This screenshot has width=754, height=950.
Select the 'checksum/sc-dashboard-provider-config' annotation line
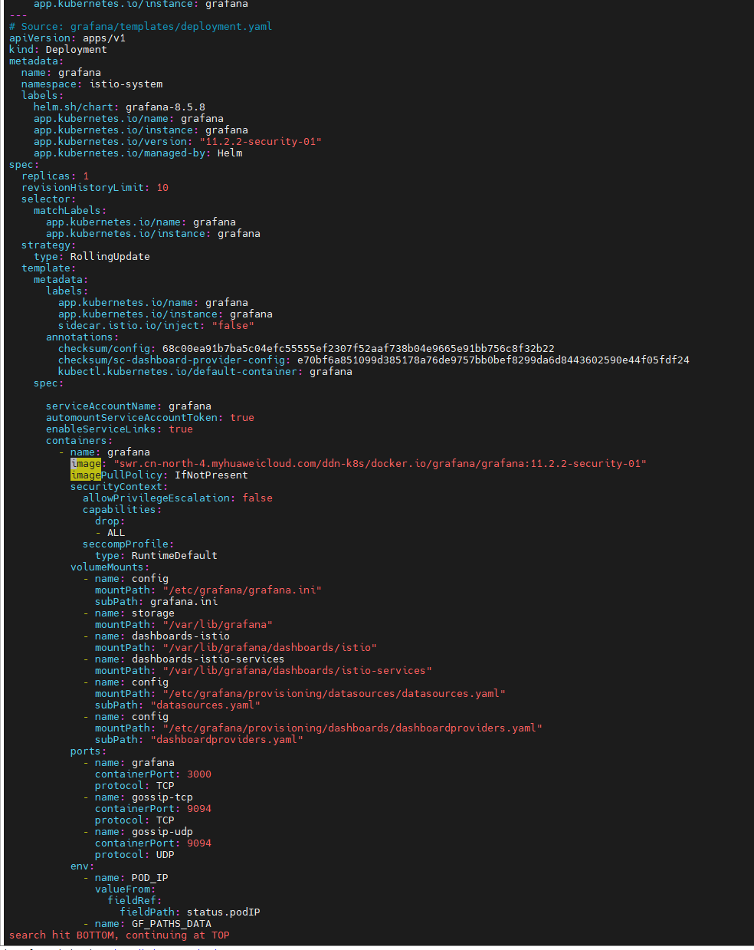point(374,360)
